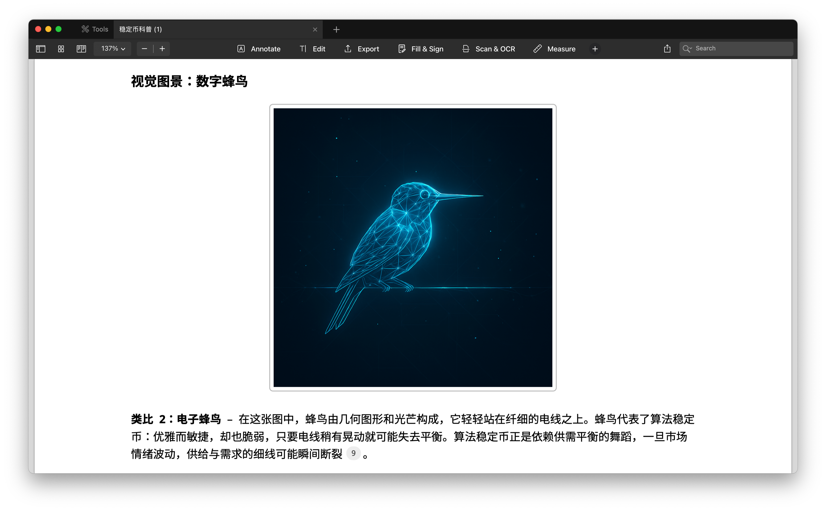Click the share icon
826x511 pixels.
pyautogui.click(x=667, y=49)
